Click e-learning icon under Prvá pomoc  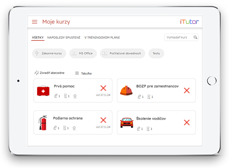point(56,96)
